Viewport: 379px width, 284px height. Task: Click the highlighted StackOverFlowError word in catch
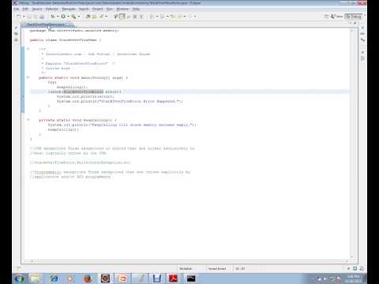(x=84, y=92)
